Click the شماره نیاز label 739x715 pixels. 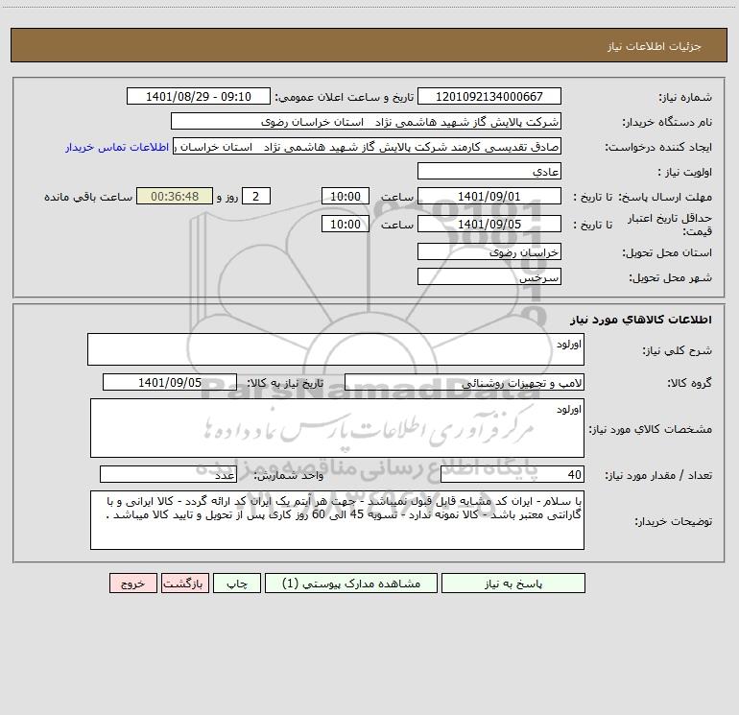click(685, 97)
